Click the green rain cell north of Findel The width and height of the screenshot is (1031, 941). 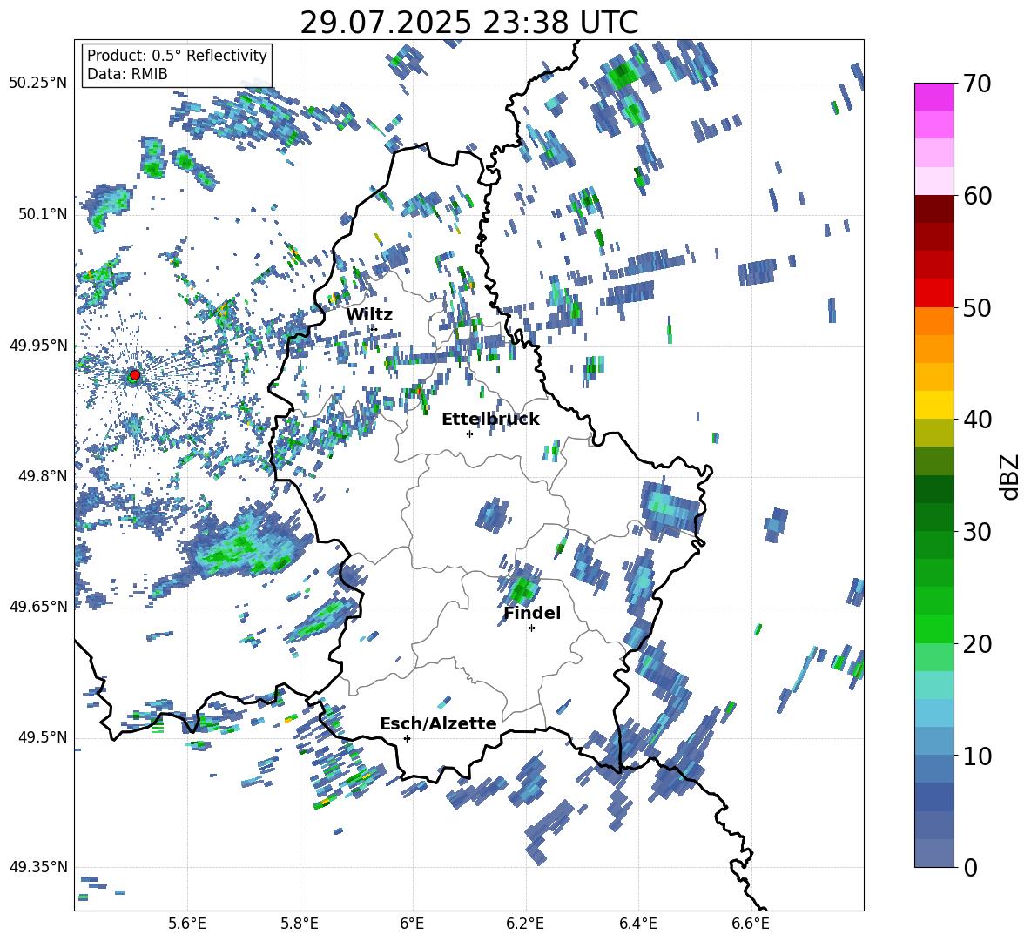(522, 588)
